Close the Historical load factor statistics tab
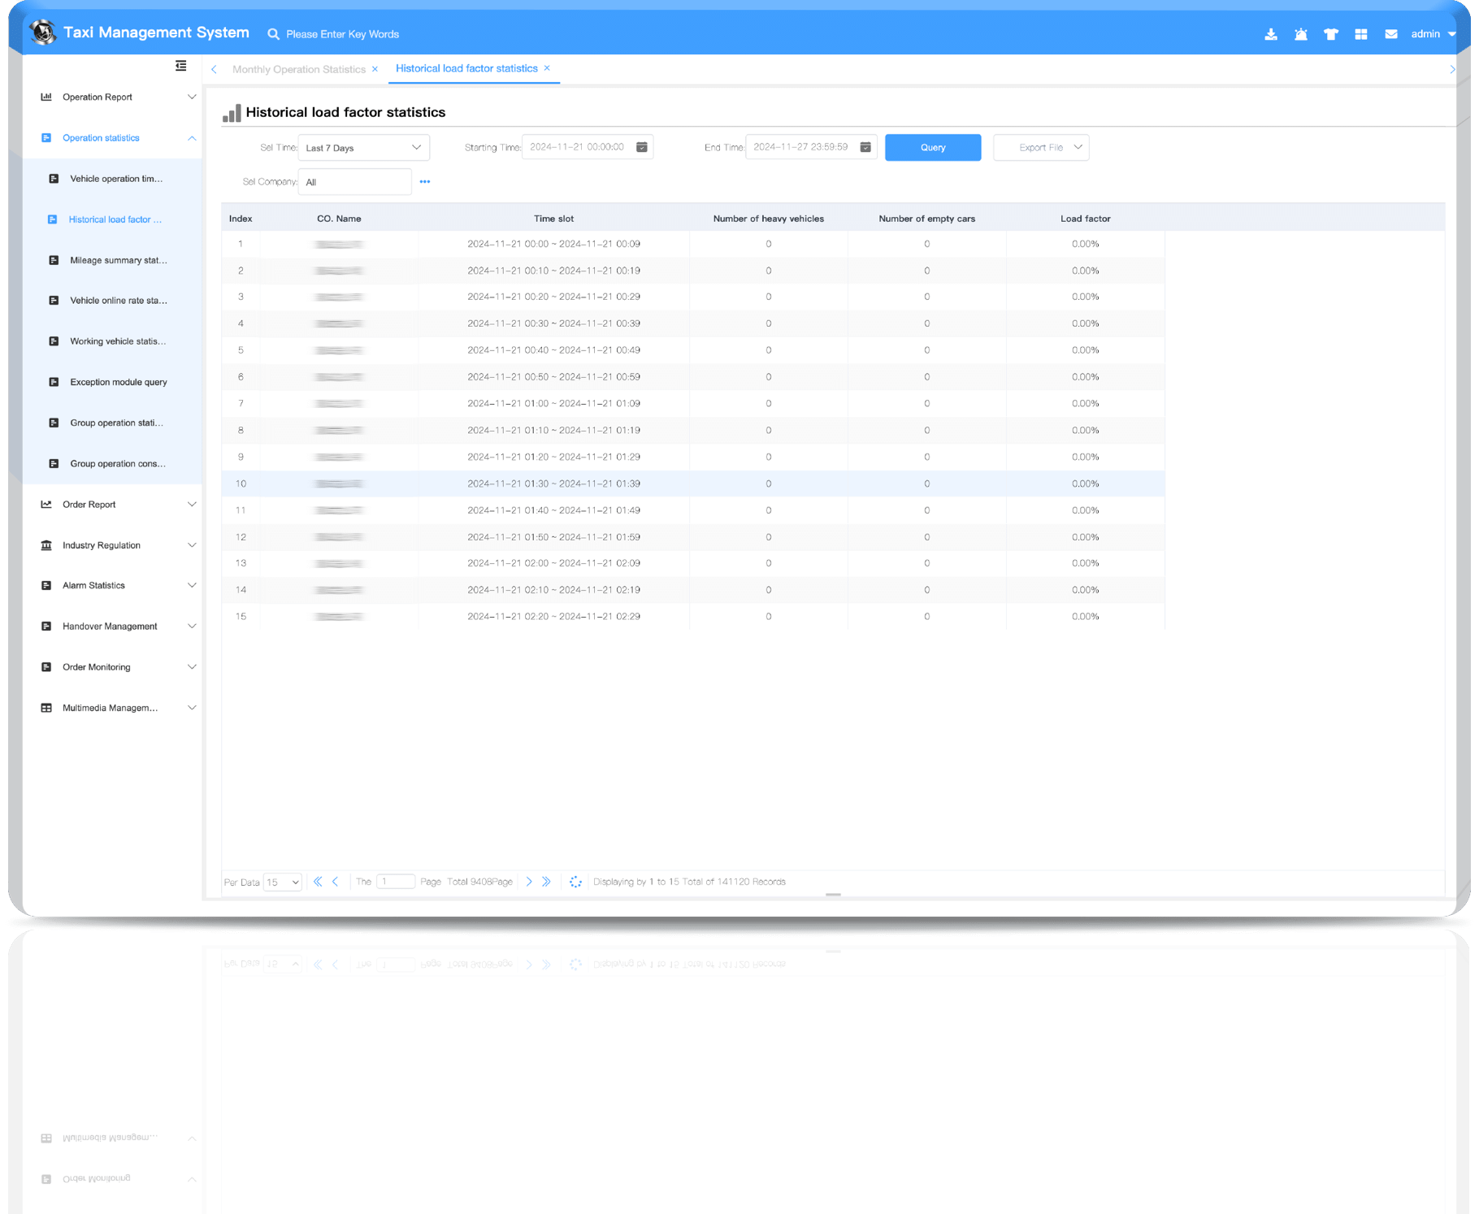The image size is (1479, 1214). coord(547,68)
